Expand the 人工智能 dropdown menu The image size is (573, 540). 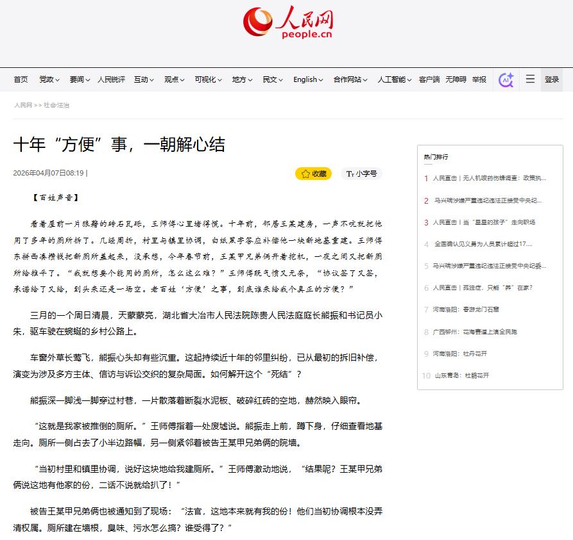[395, 80]
